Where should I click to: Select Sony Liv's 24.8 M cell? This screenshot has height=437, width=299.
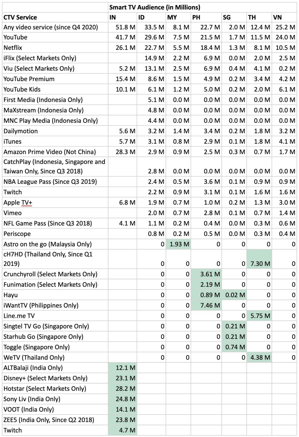click(122, 399)
